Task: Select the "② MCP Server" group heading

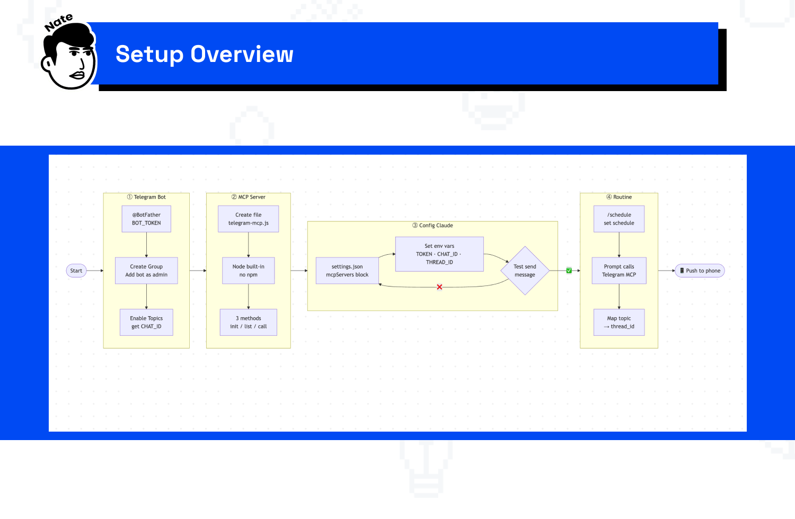Action: pyautogui.click(x=249, y=197)
